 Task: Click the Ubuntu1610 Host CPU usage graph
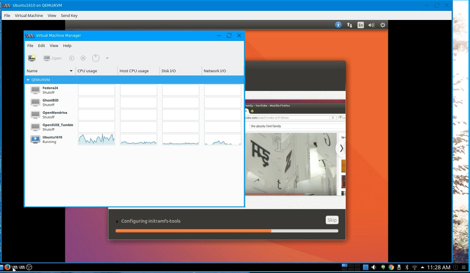tap(139, 140)
